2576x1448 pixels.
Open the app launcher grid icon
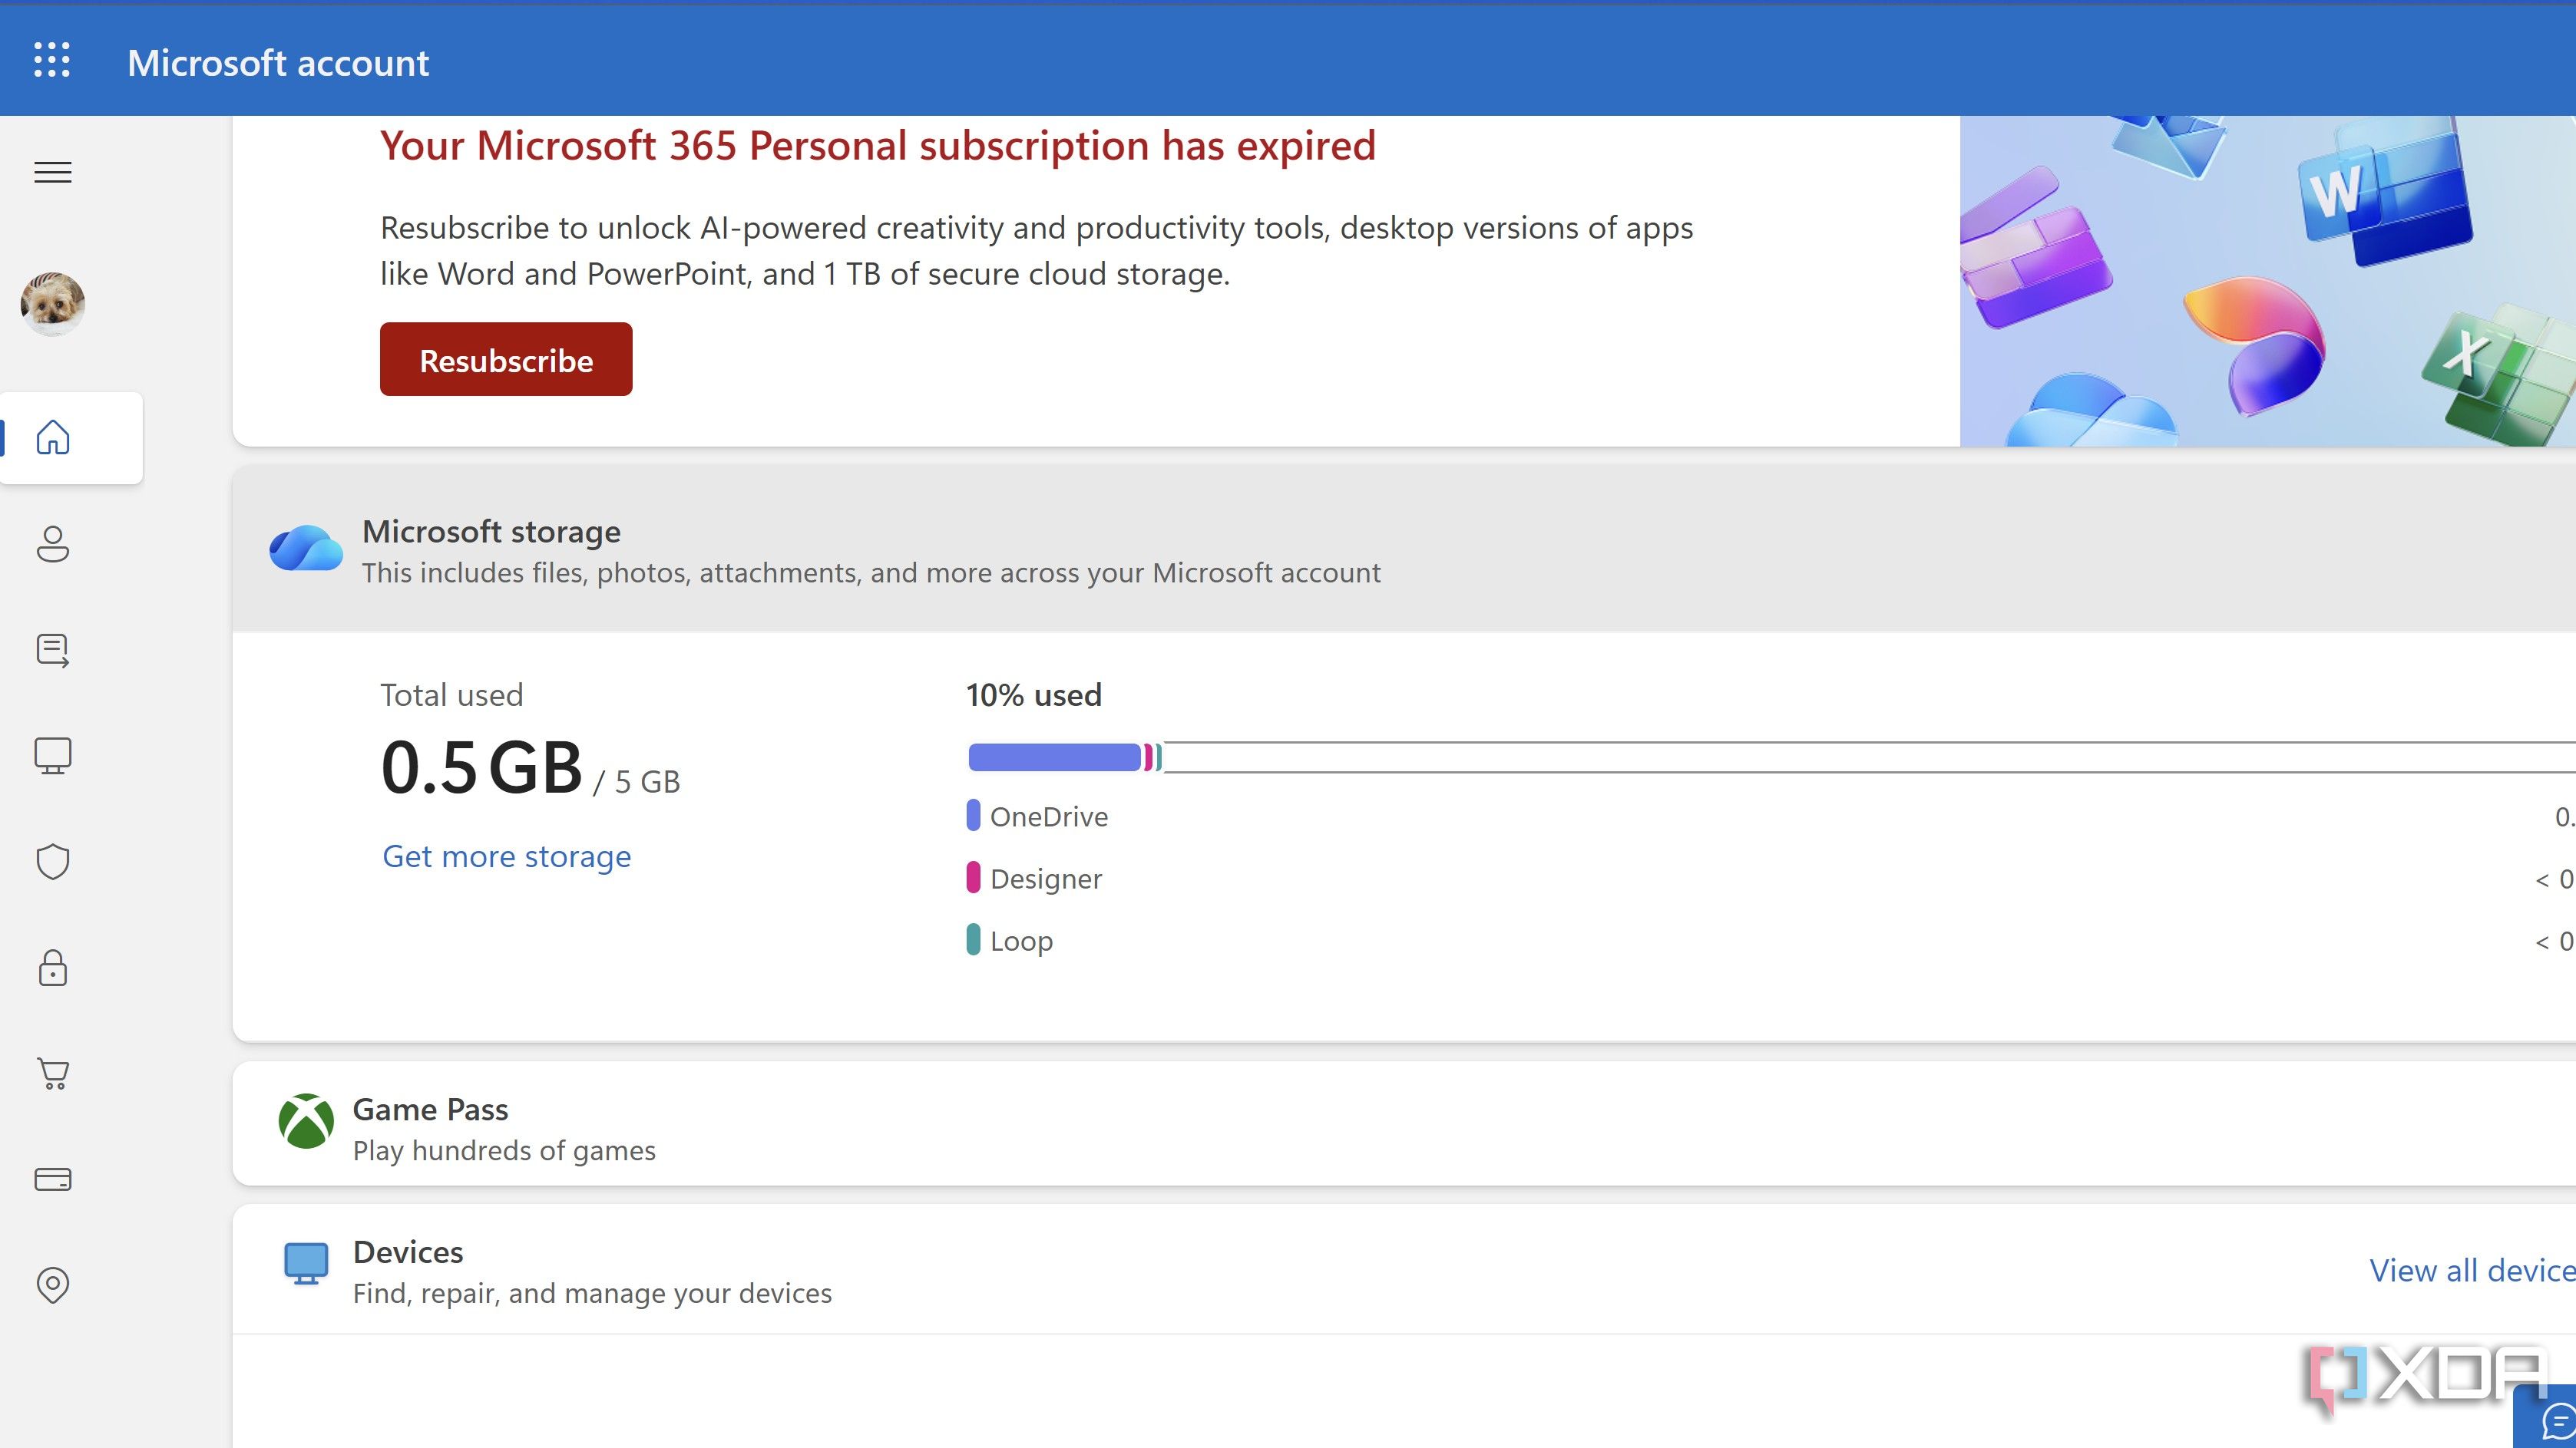tap(52, 60)
